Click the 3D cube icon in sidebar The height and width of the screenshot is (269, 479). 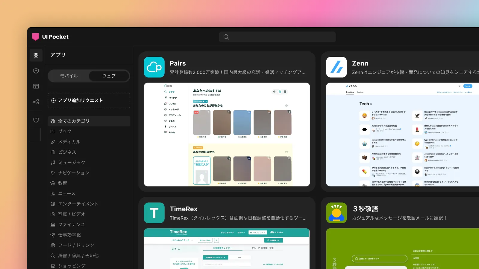pyautogui.click(x=36, y=71)
